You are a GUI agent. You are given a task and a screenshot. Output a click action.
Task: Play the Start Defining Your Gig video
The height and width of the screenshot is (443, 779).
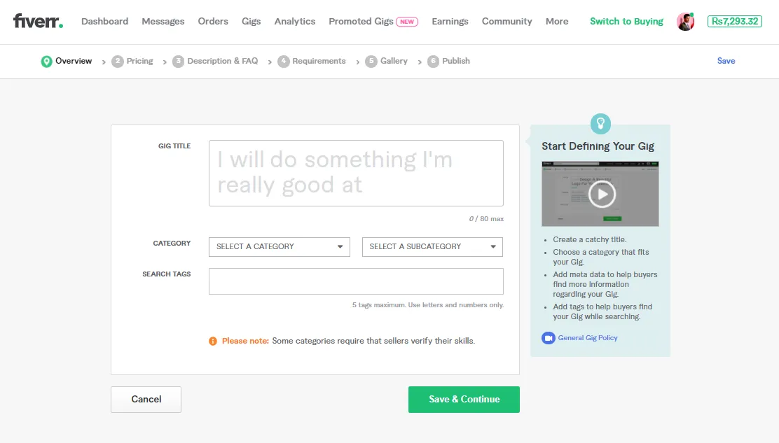coord(602,194)
